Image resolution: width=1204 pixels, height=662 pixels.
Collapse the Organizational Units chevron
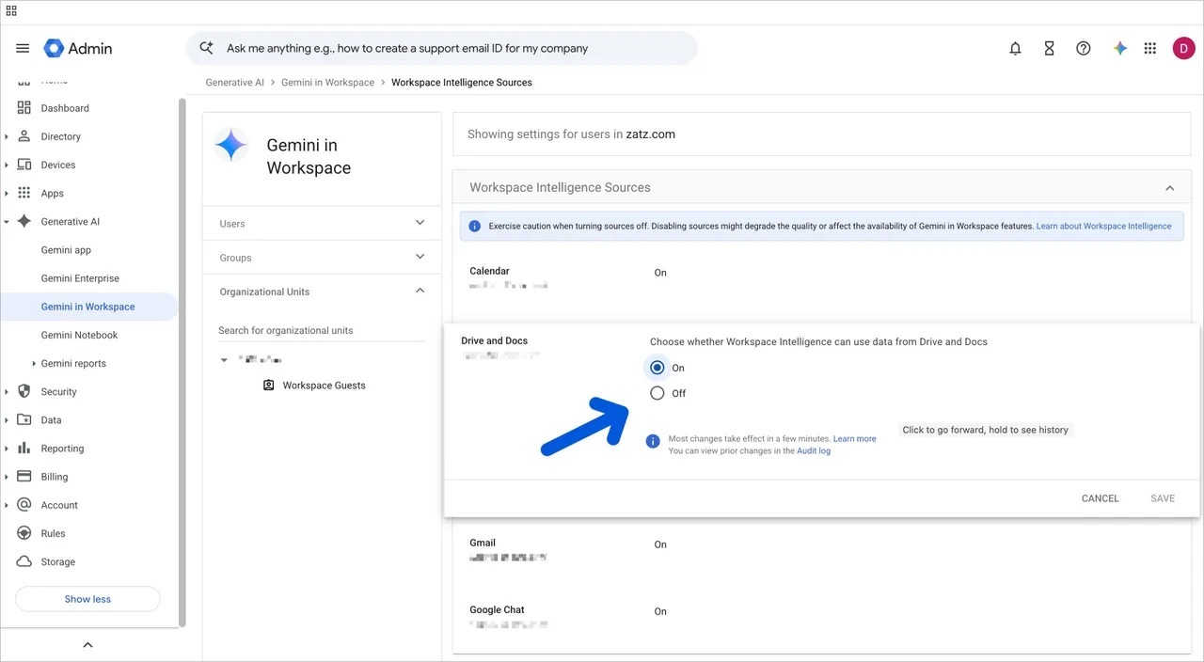(420, 291)
